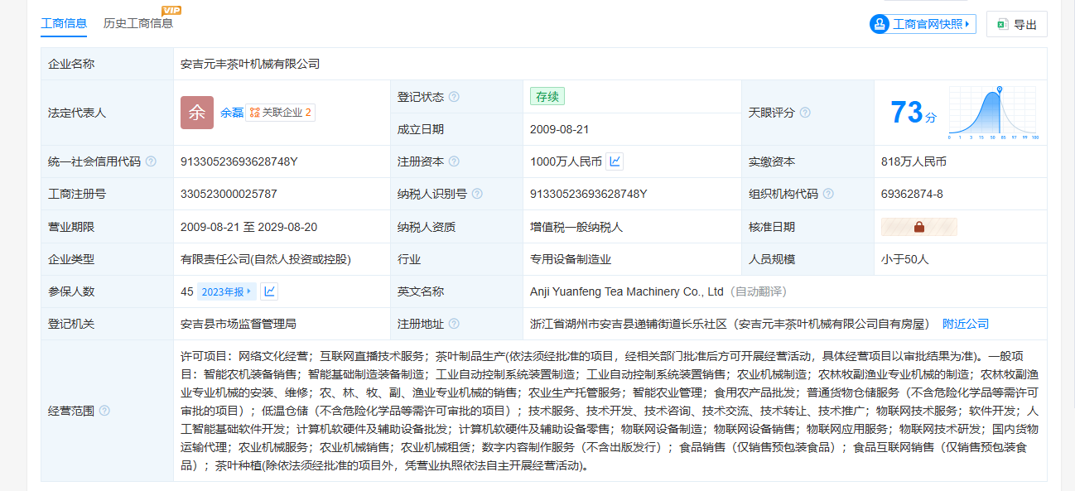The image size is (1075, 491).
Task: Click the lock icon in 核准日期 row
Action: pos(918,227)
